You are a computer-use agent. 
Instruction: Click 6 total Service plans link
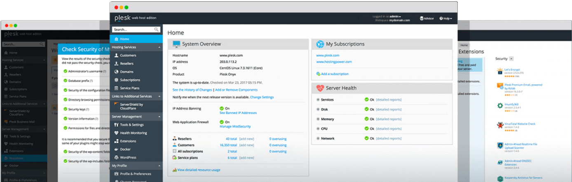tap(232, 158)
